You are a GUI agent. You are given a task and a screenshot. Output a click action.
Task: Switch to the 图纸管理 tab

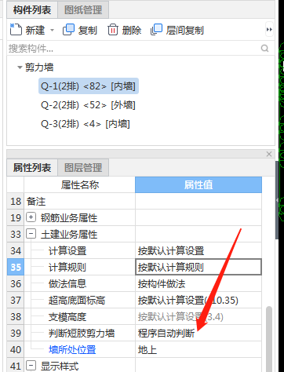tap(83, 10)
